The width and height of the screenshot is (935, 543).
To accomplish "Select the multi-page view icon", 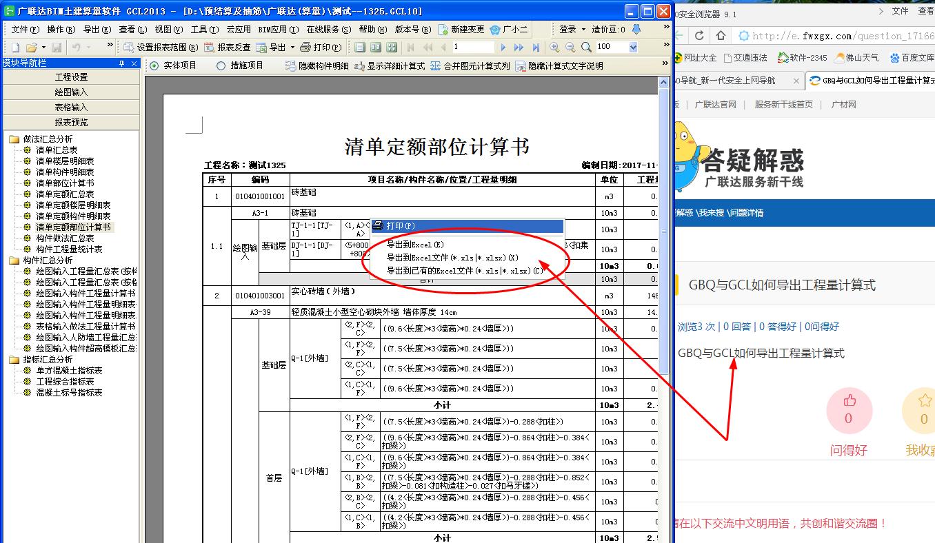I will click(x=392, y=47).
